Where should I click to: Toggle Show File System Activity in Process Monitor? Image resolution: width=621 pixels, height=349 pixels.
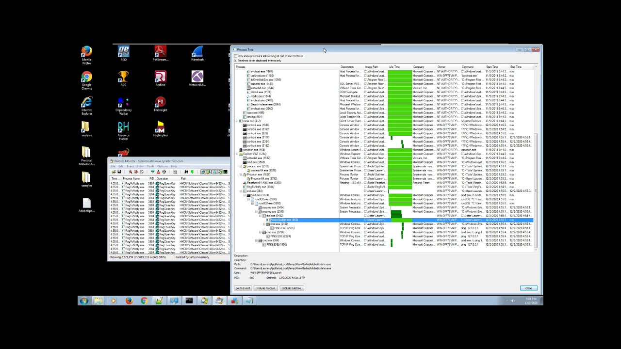(209, 172)
